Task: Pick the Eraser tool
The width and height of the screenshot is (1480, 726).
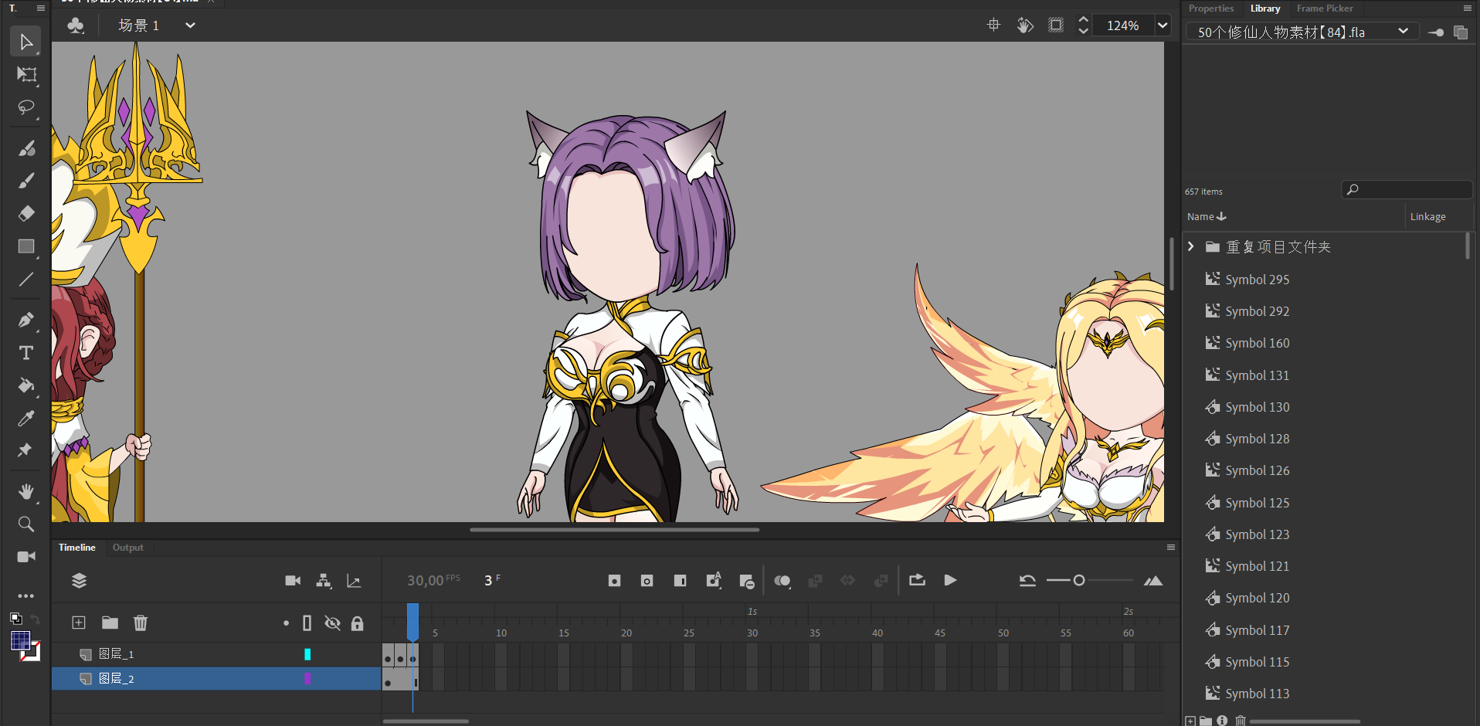Action: (x=26, y=213)
